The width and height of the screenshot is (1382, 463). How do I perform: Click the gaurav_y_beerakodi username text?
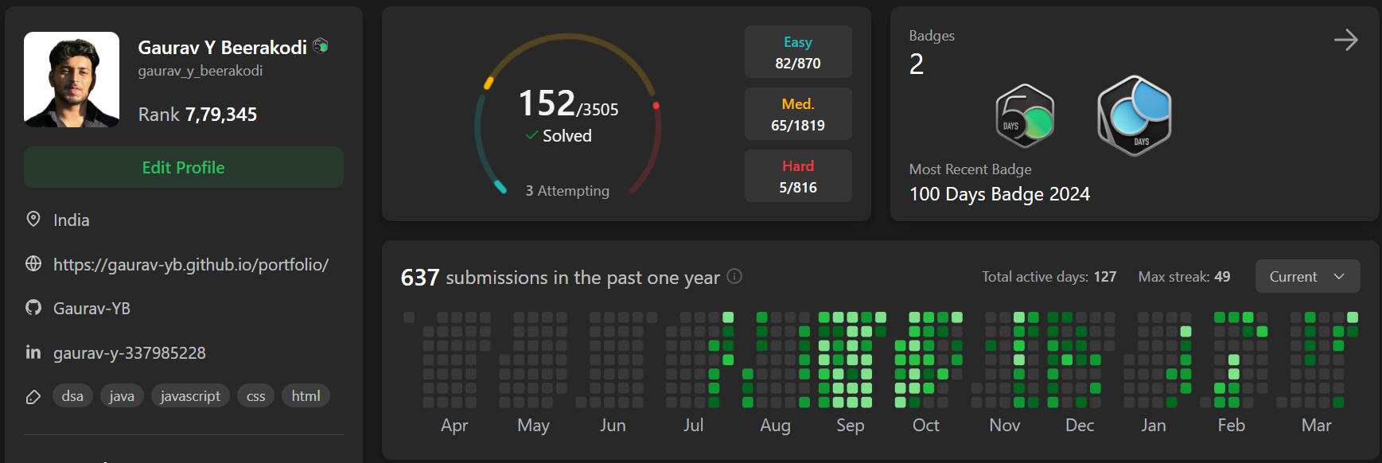click(x=200, y=71)
